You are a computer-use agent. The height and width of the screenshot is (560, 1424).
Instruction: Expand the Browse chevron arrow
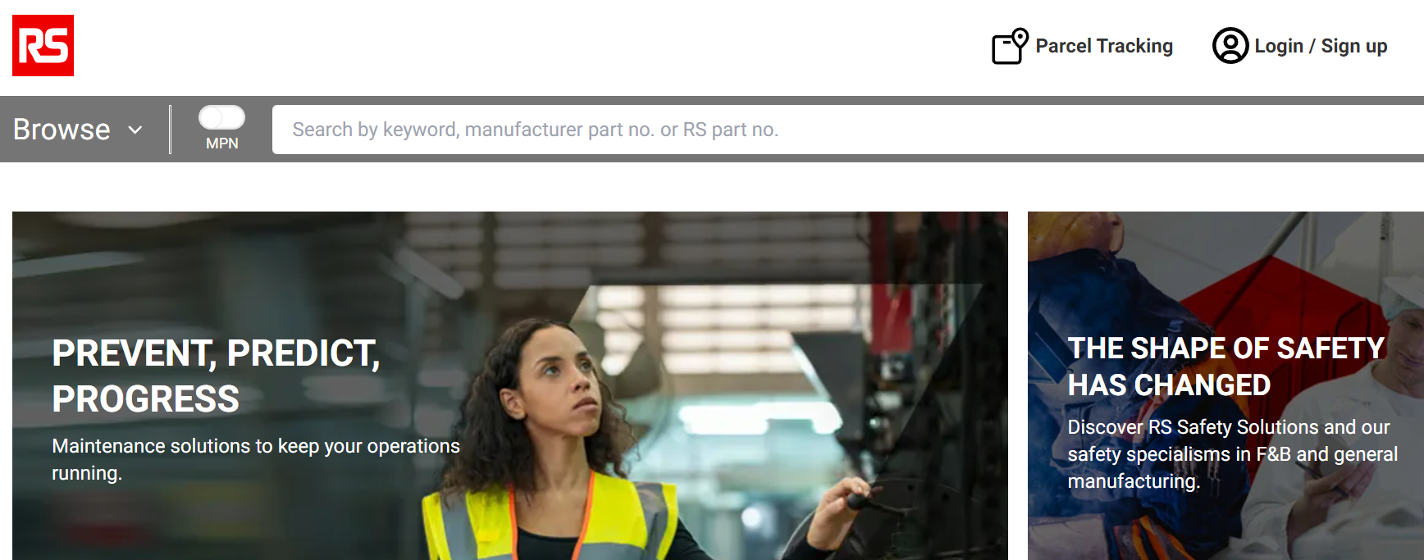tap(135, 130)
